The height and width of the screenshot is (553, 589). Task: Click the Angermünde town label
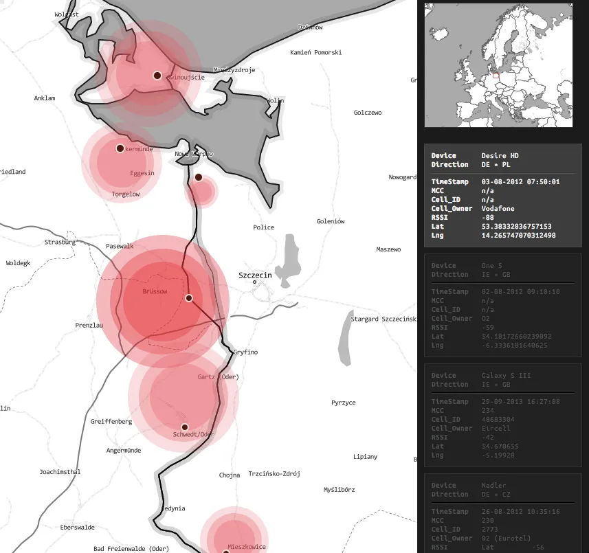pyautogui.click(x=124, y=451)
